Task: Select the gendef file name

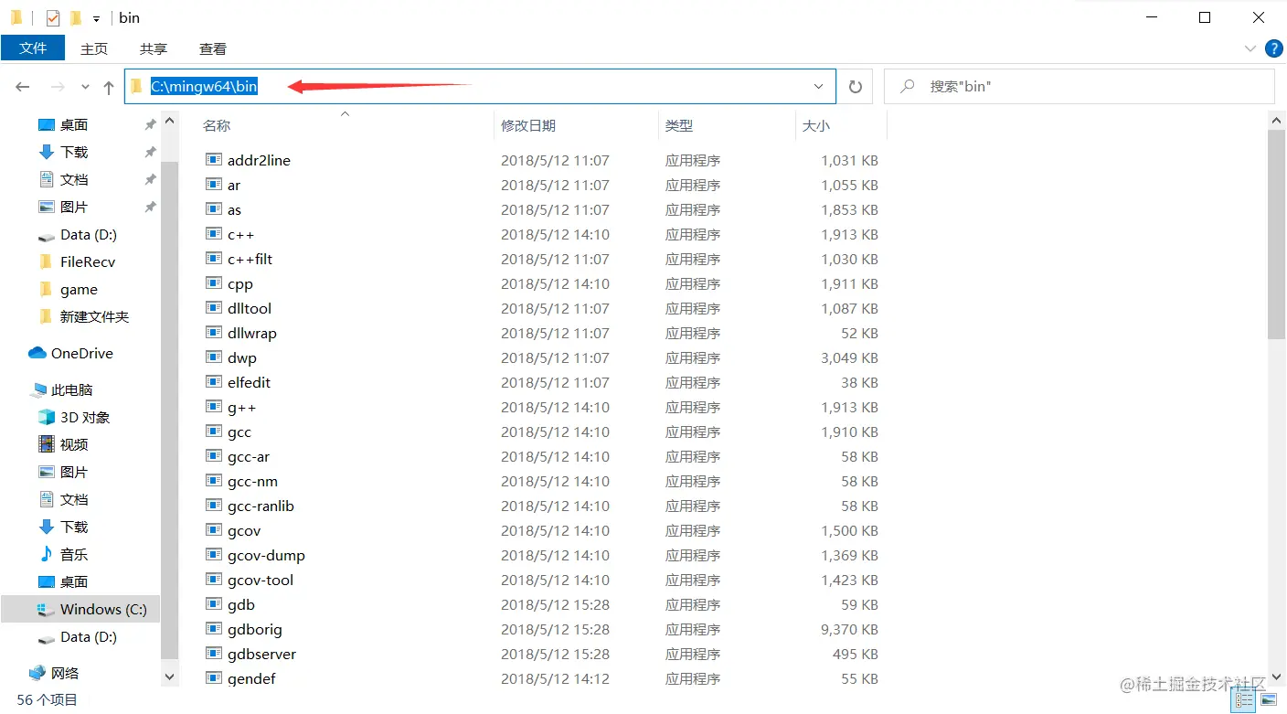Action: tap(251, 678)
